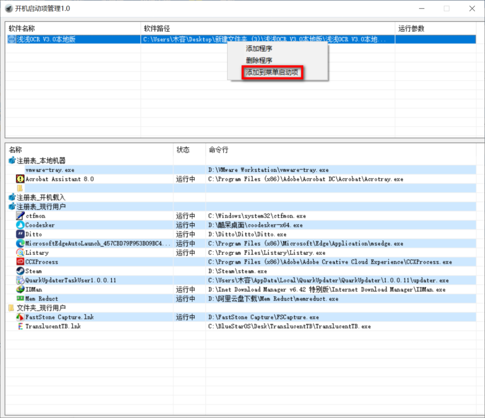Click the memreduct.exe command line path
485x418 pixels.
[x=273, y=298]
